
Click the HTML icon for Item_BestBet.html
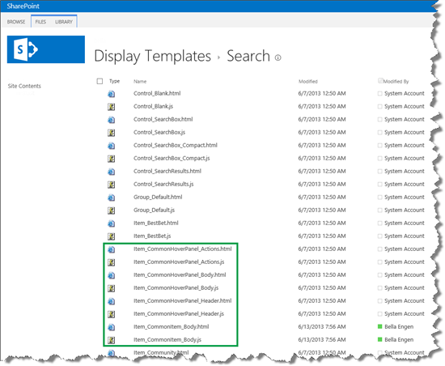tap(112, 223)
